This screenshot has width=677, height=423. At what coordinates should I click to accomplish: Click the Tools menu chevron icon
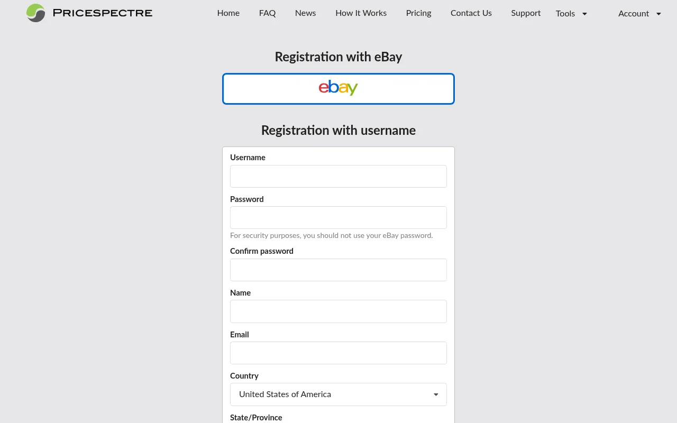(x=585, y=14)
